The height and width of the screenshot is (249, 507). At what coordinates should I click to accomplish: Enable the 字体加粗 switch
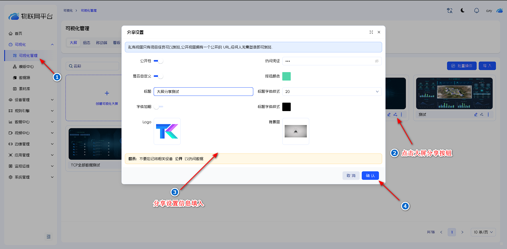[158, 107]
